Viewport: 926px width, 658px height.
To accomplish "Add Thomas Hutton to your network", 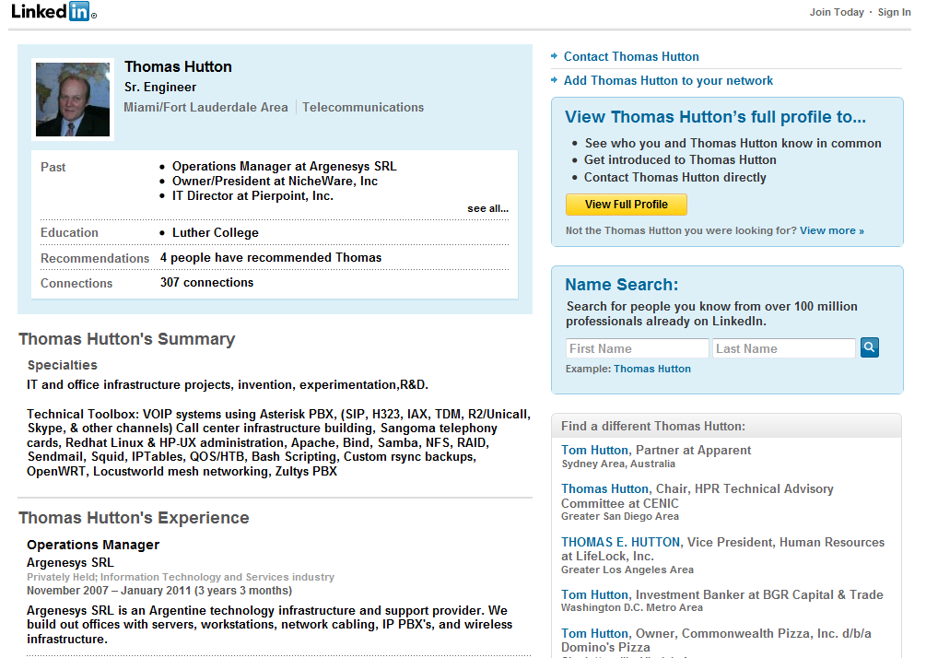I will pyautogui.click(x=668, y=80).
